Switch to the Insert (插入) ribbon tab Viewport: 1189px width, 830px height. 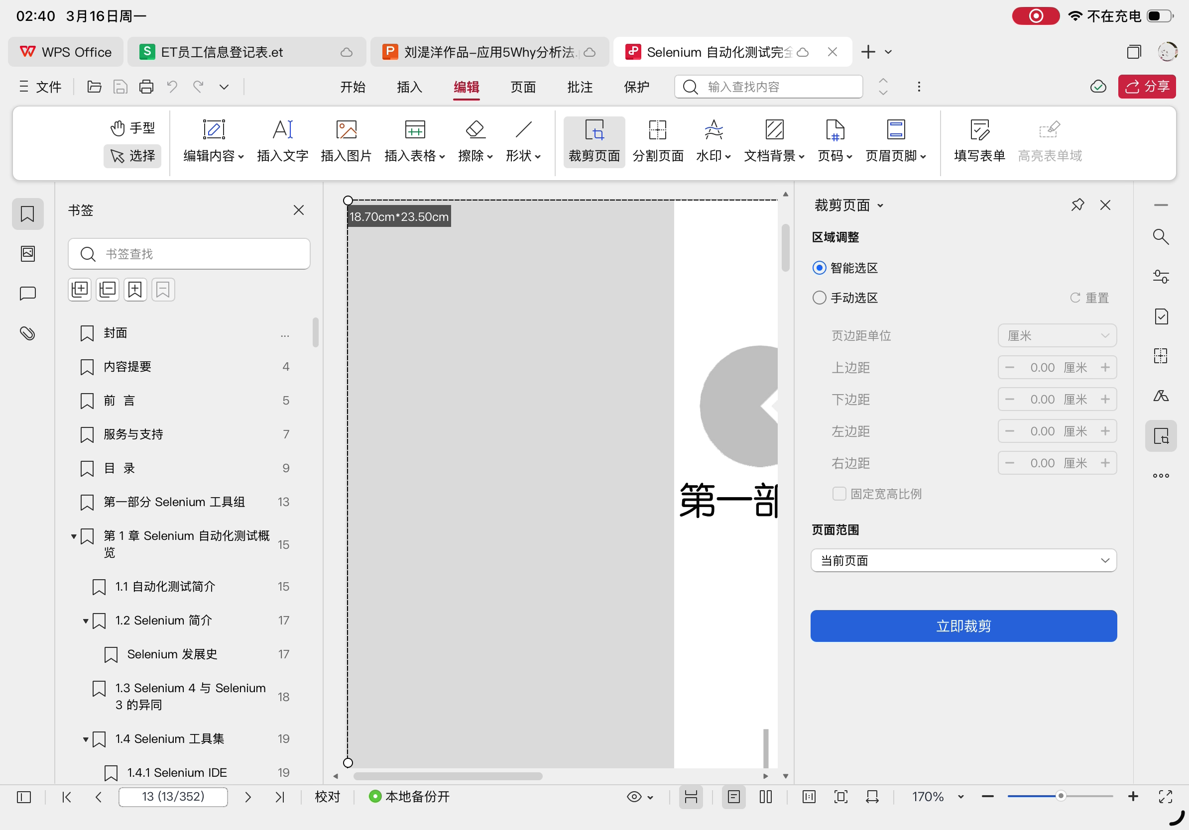(x=409, y=87)
